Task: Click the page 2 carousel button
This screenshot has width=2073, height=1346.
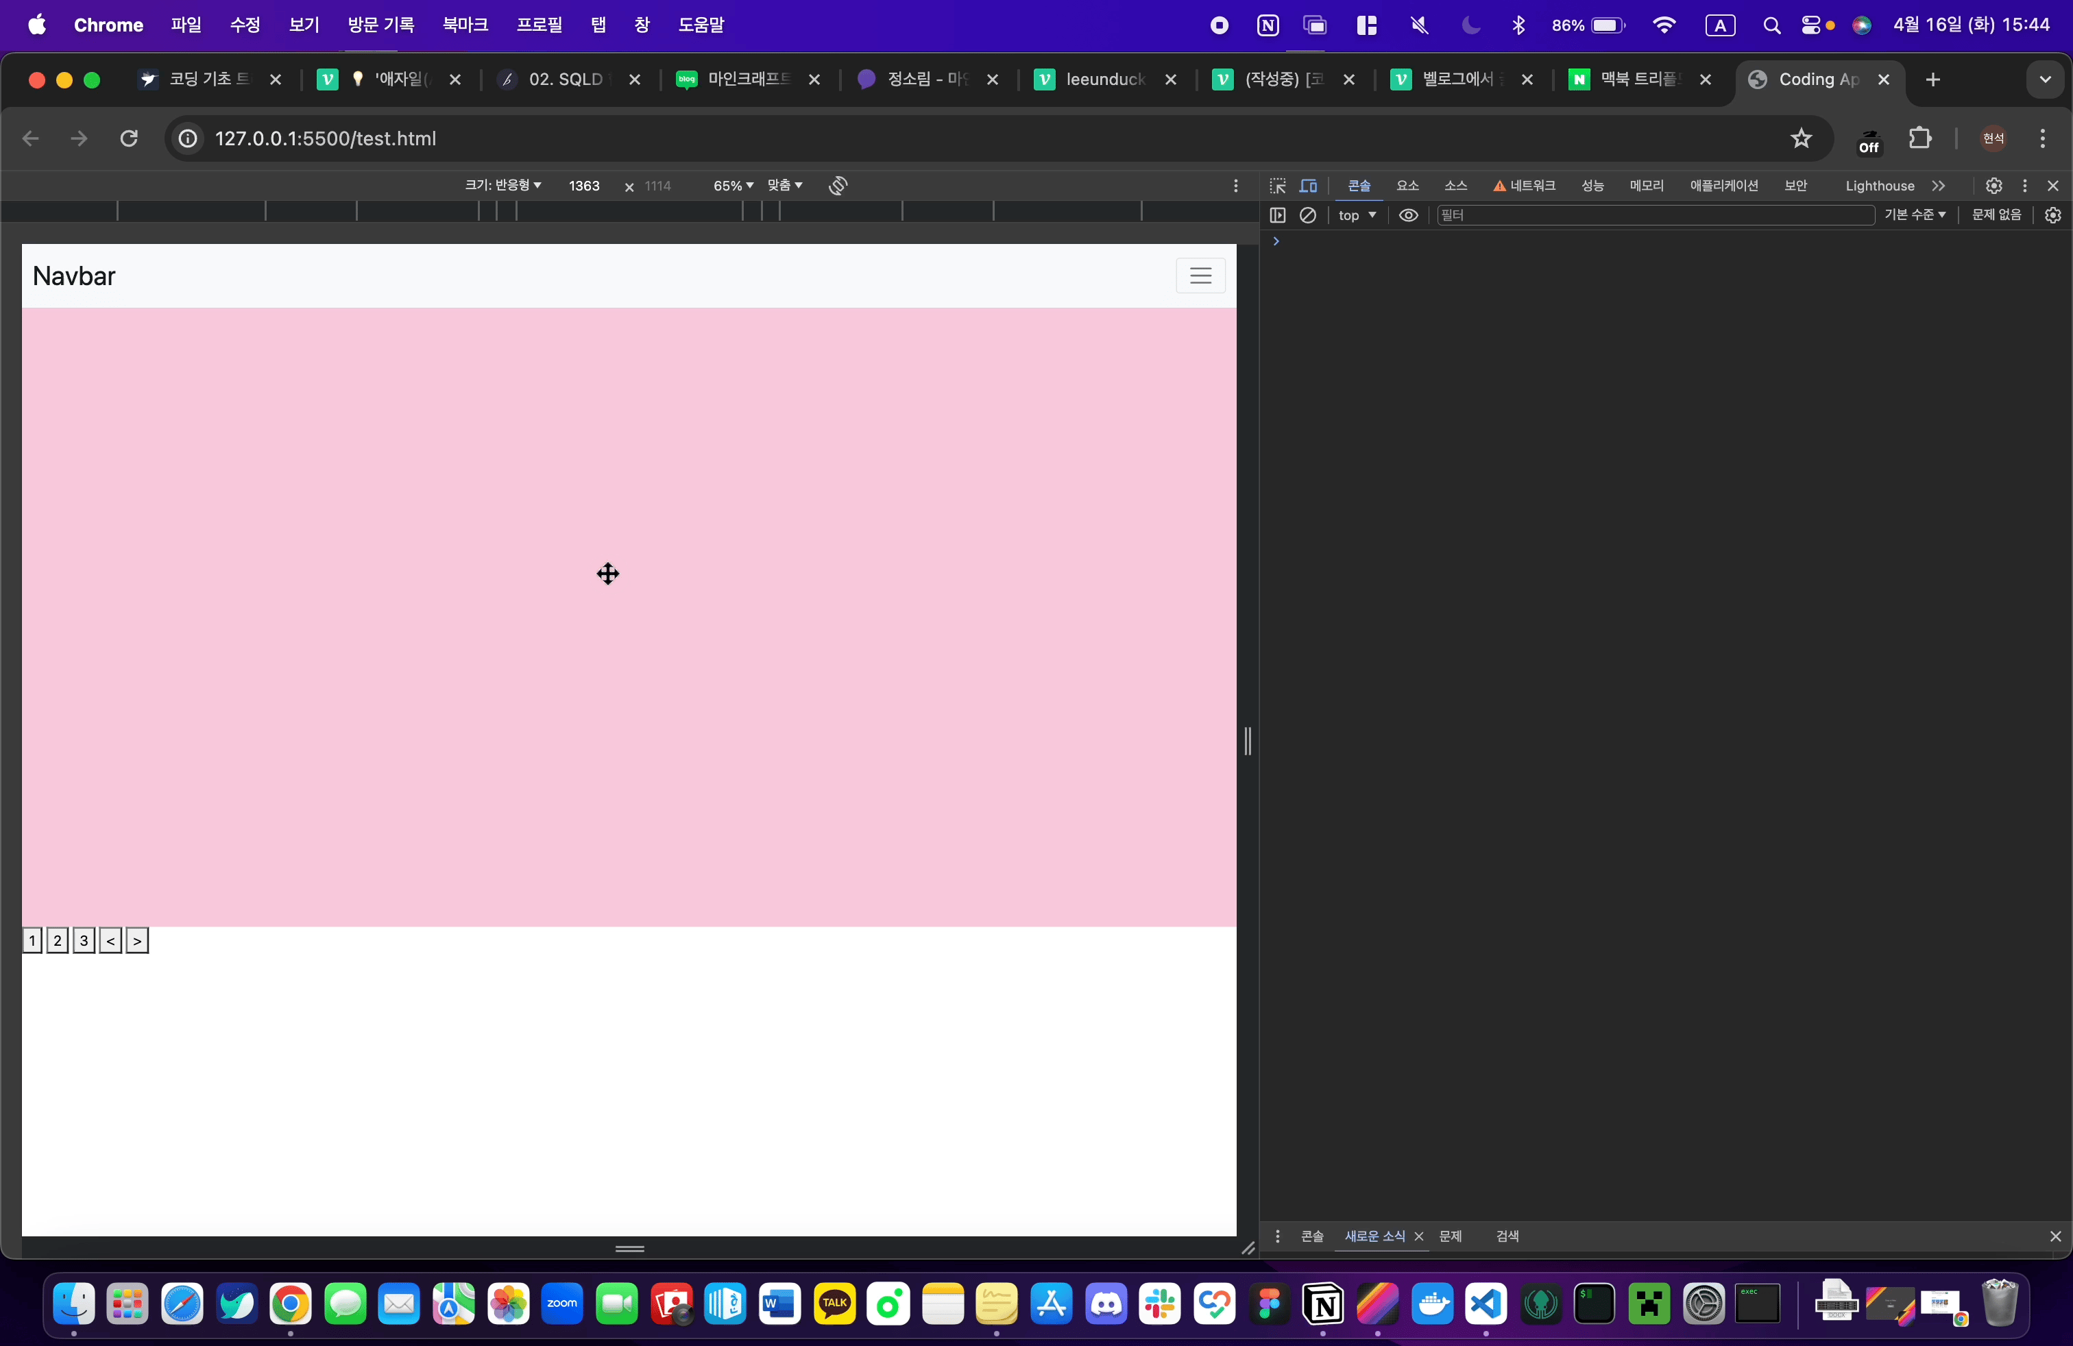Action: coord(58,940)
